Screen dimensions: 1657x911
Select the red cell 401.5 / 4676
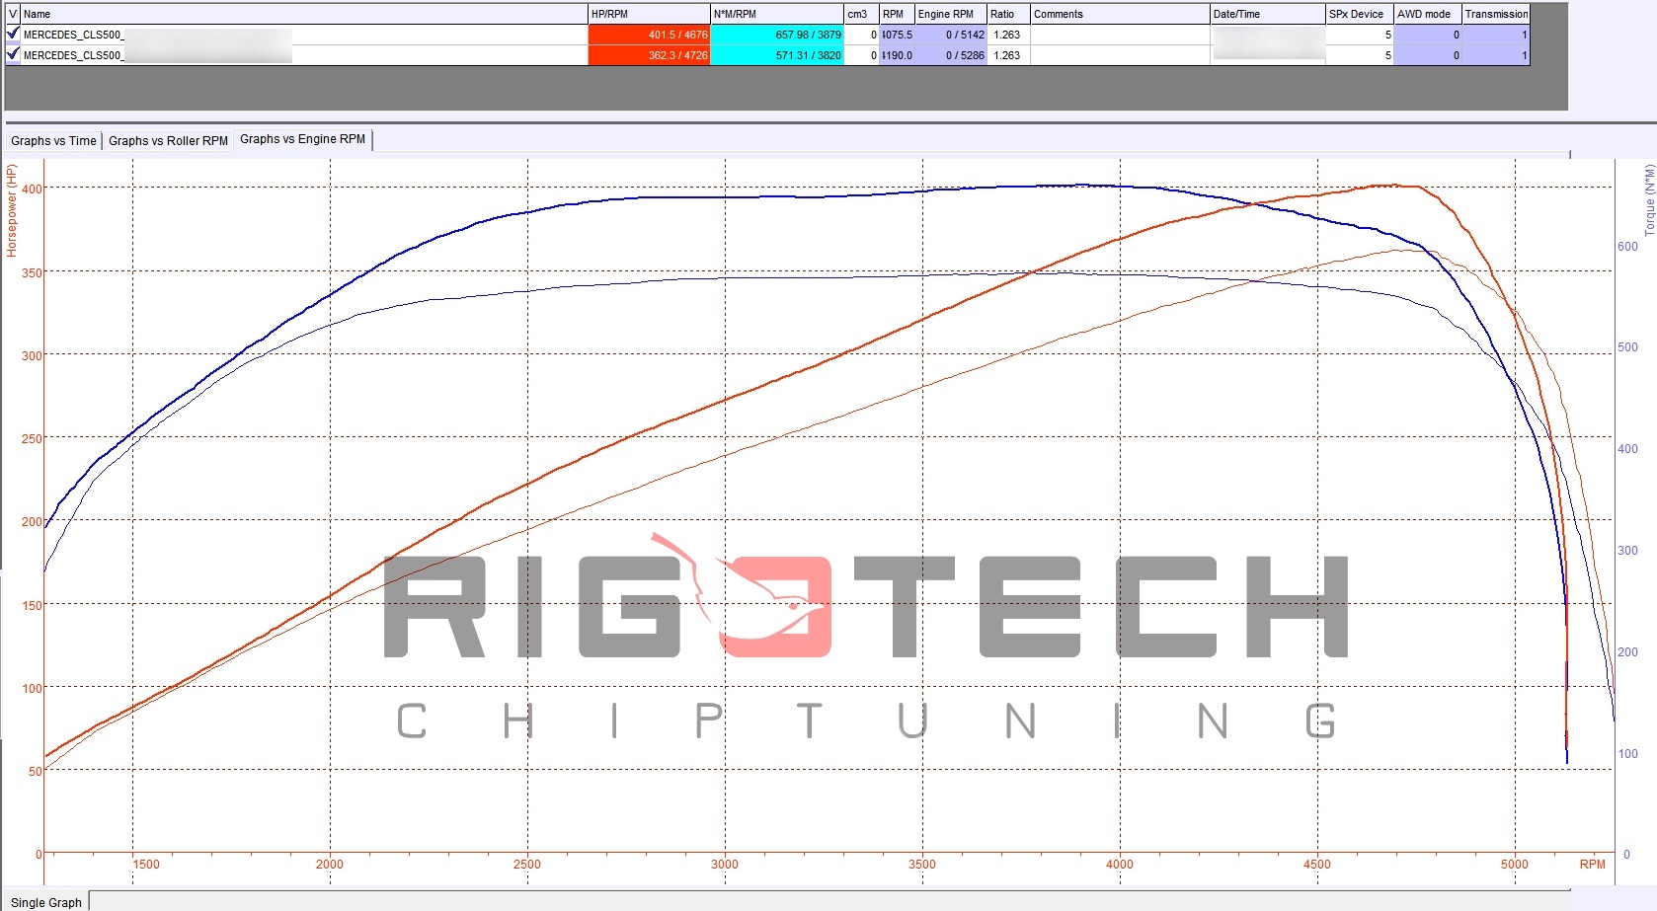click(x=649, y=35)
